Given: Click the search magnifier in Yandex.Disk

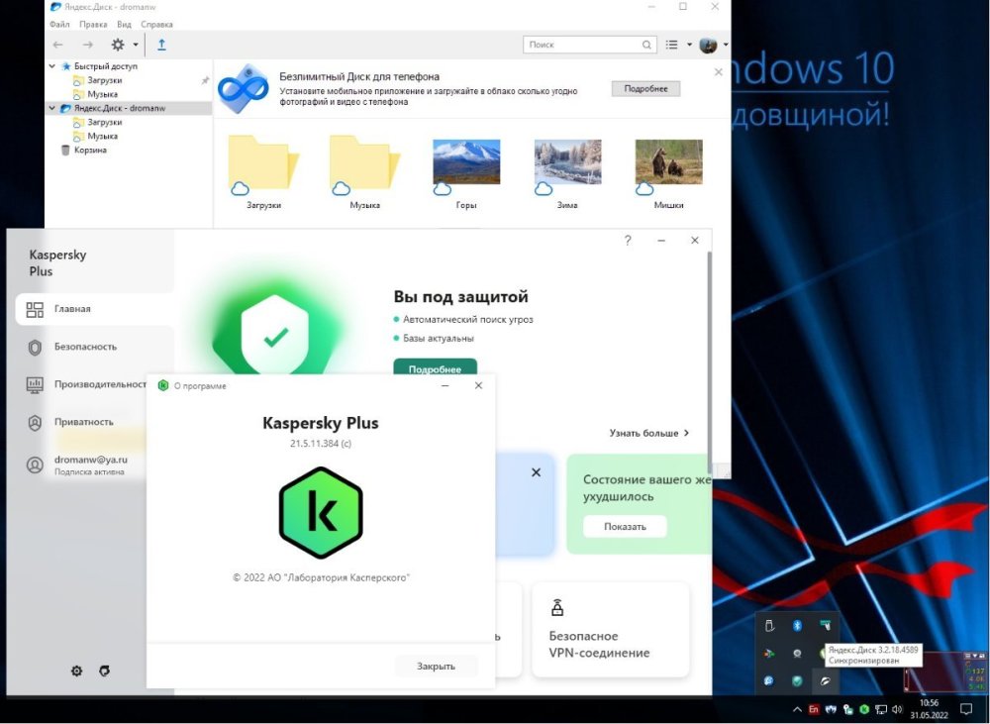Looking at the screenshot, I should [646, 45].
